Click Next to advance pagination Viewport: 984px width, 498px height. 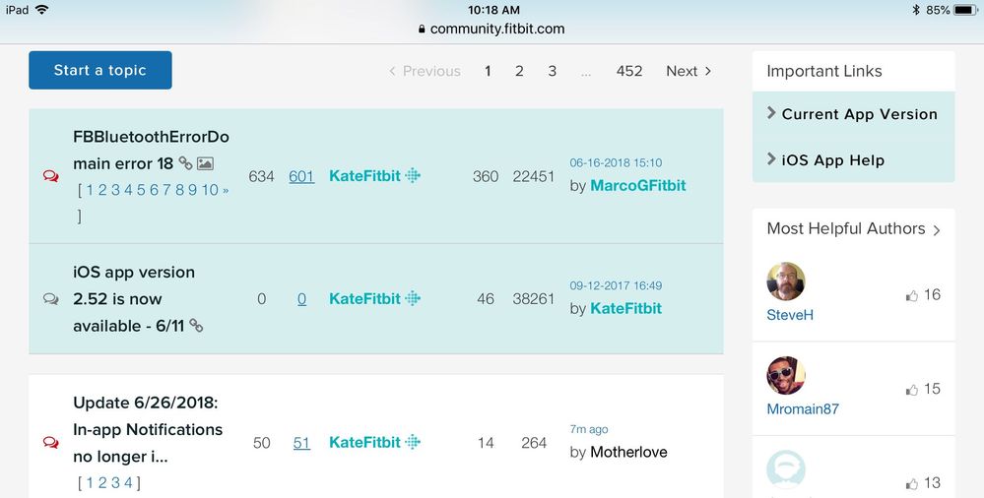point(689,71)
